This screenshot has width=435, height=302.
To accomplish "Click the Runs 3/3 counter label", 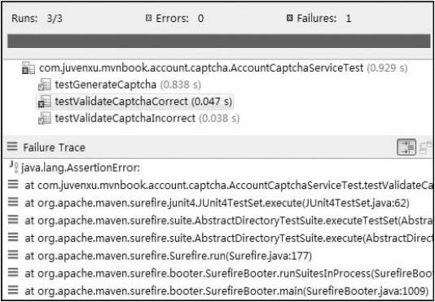I will (x=37, y=19).
